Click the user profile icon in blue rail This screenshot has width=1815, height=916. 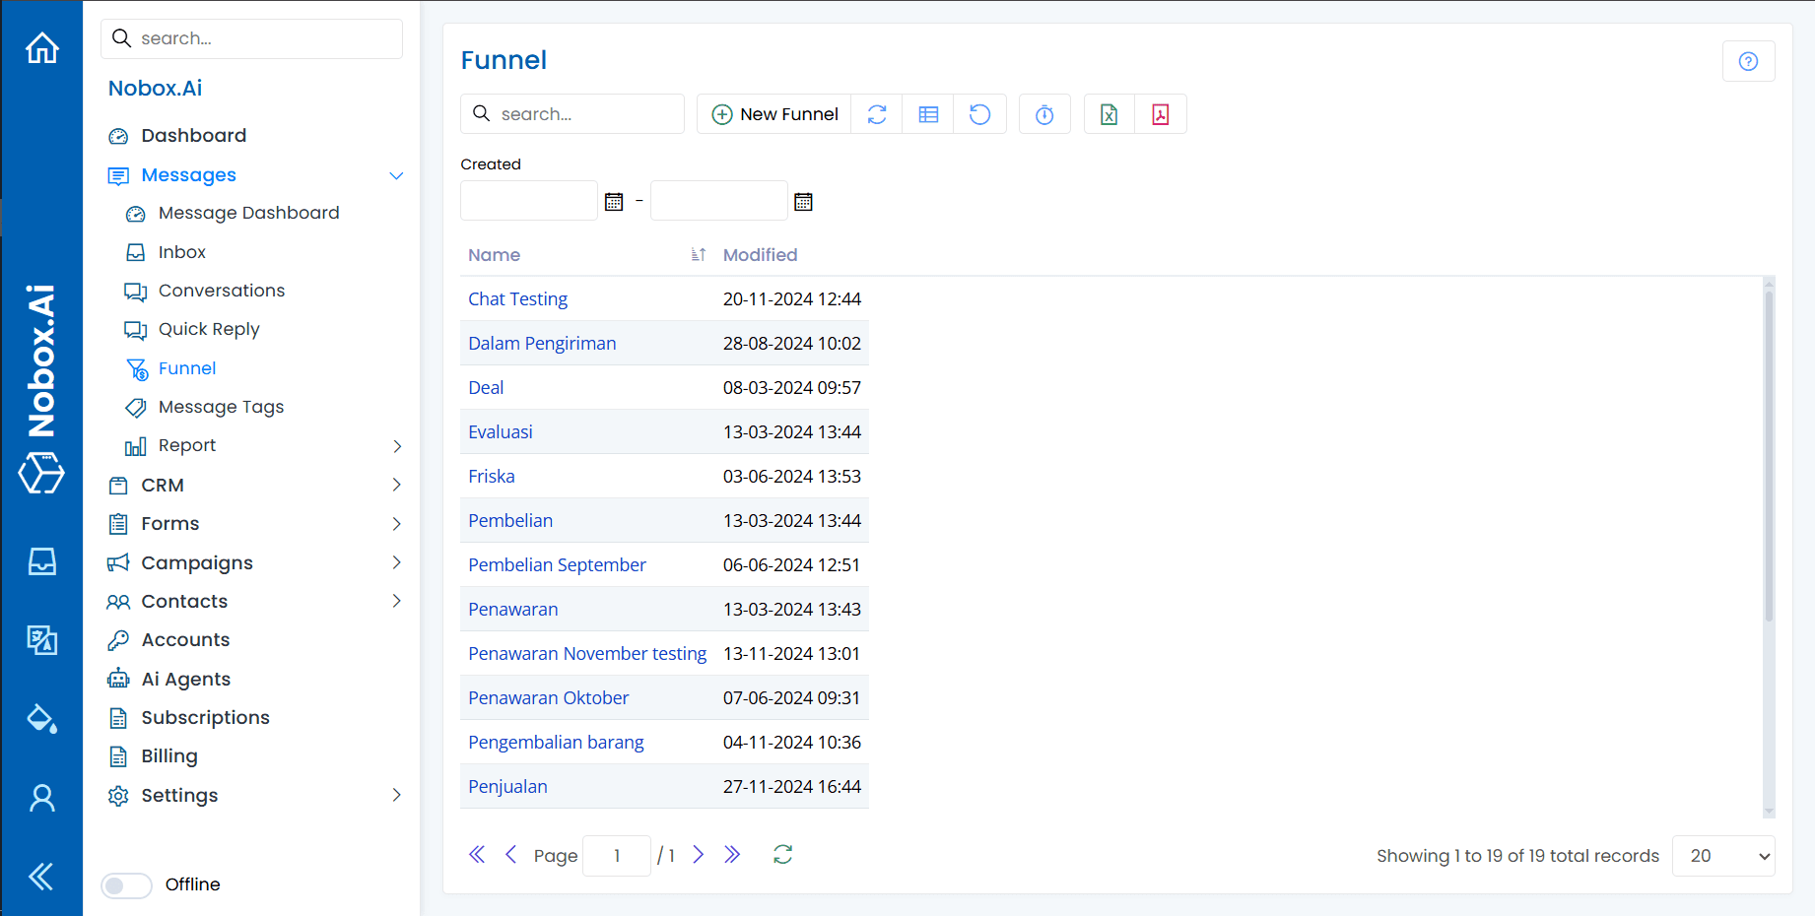[x=41, y=798]
